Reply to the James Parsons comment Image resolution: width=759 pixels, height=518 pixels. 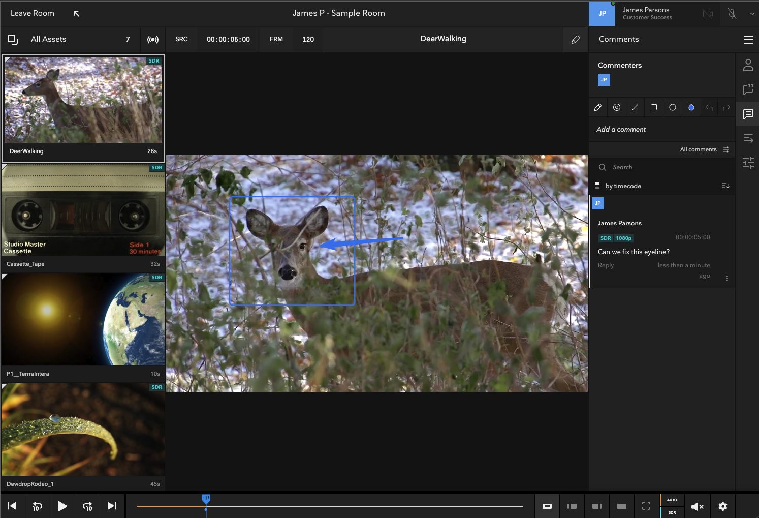click(x=606, y=265)
